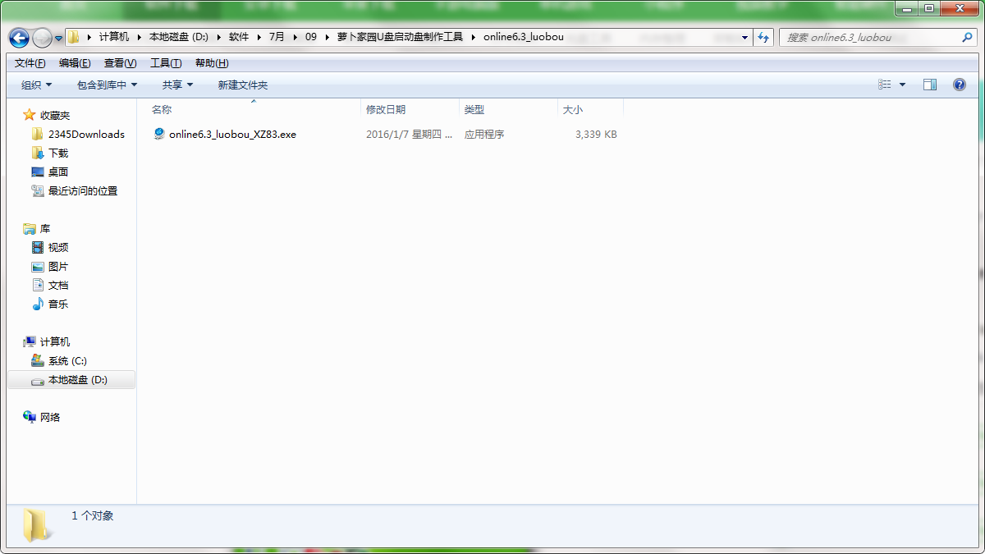The width and height of the screenshot is (985, 554).
Task: Open the 帮助(H) menu
Action: point(212,63)
